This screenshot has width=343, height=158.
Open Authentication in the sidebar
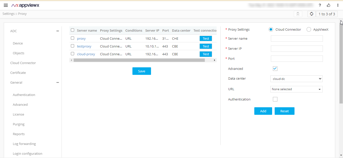[24, 95]
